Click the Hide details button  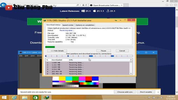[x=57, y=51]
